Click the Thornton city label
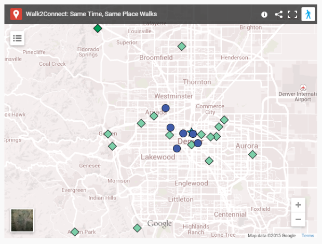 click(x=197, y=82)
